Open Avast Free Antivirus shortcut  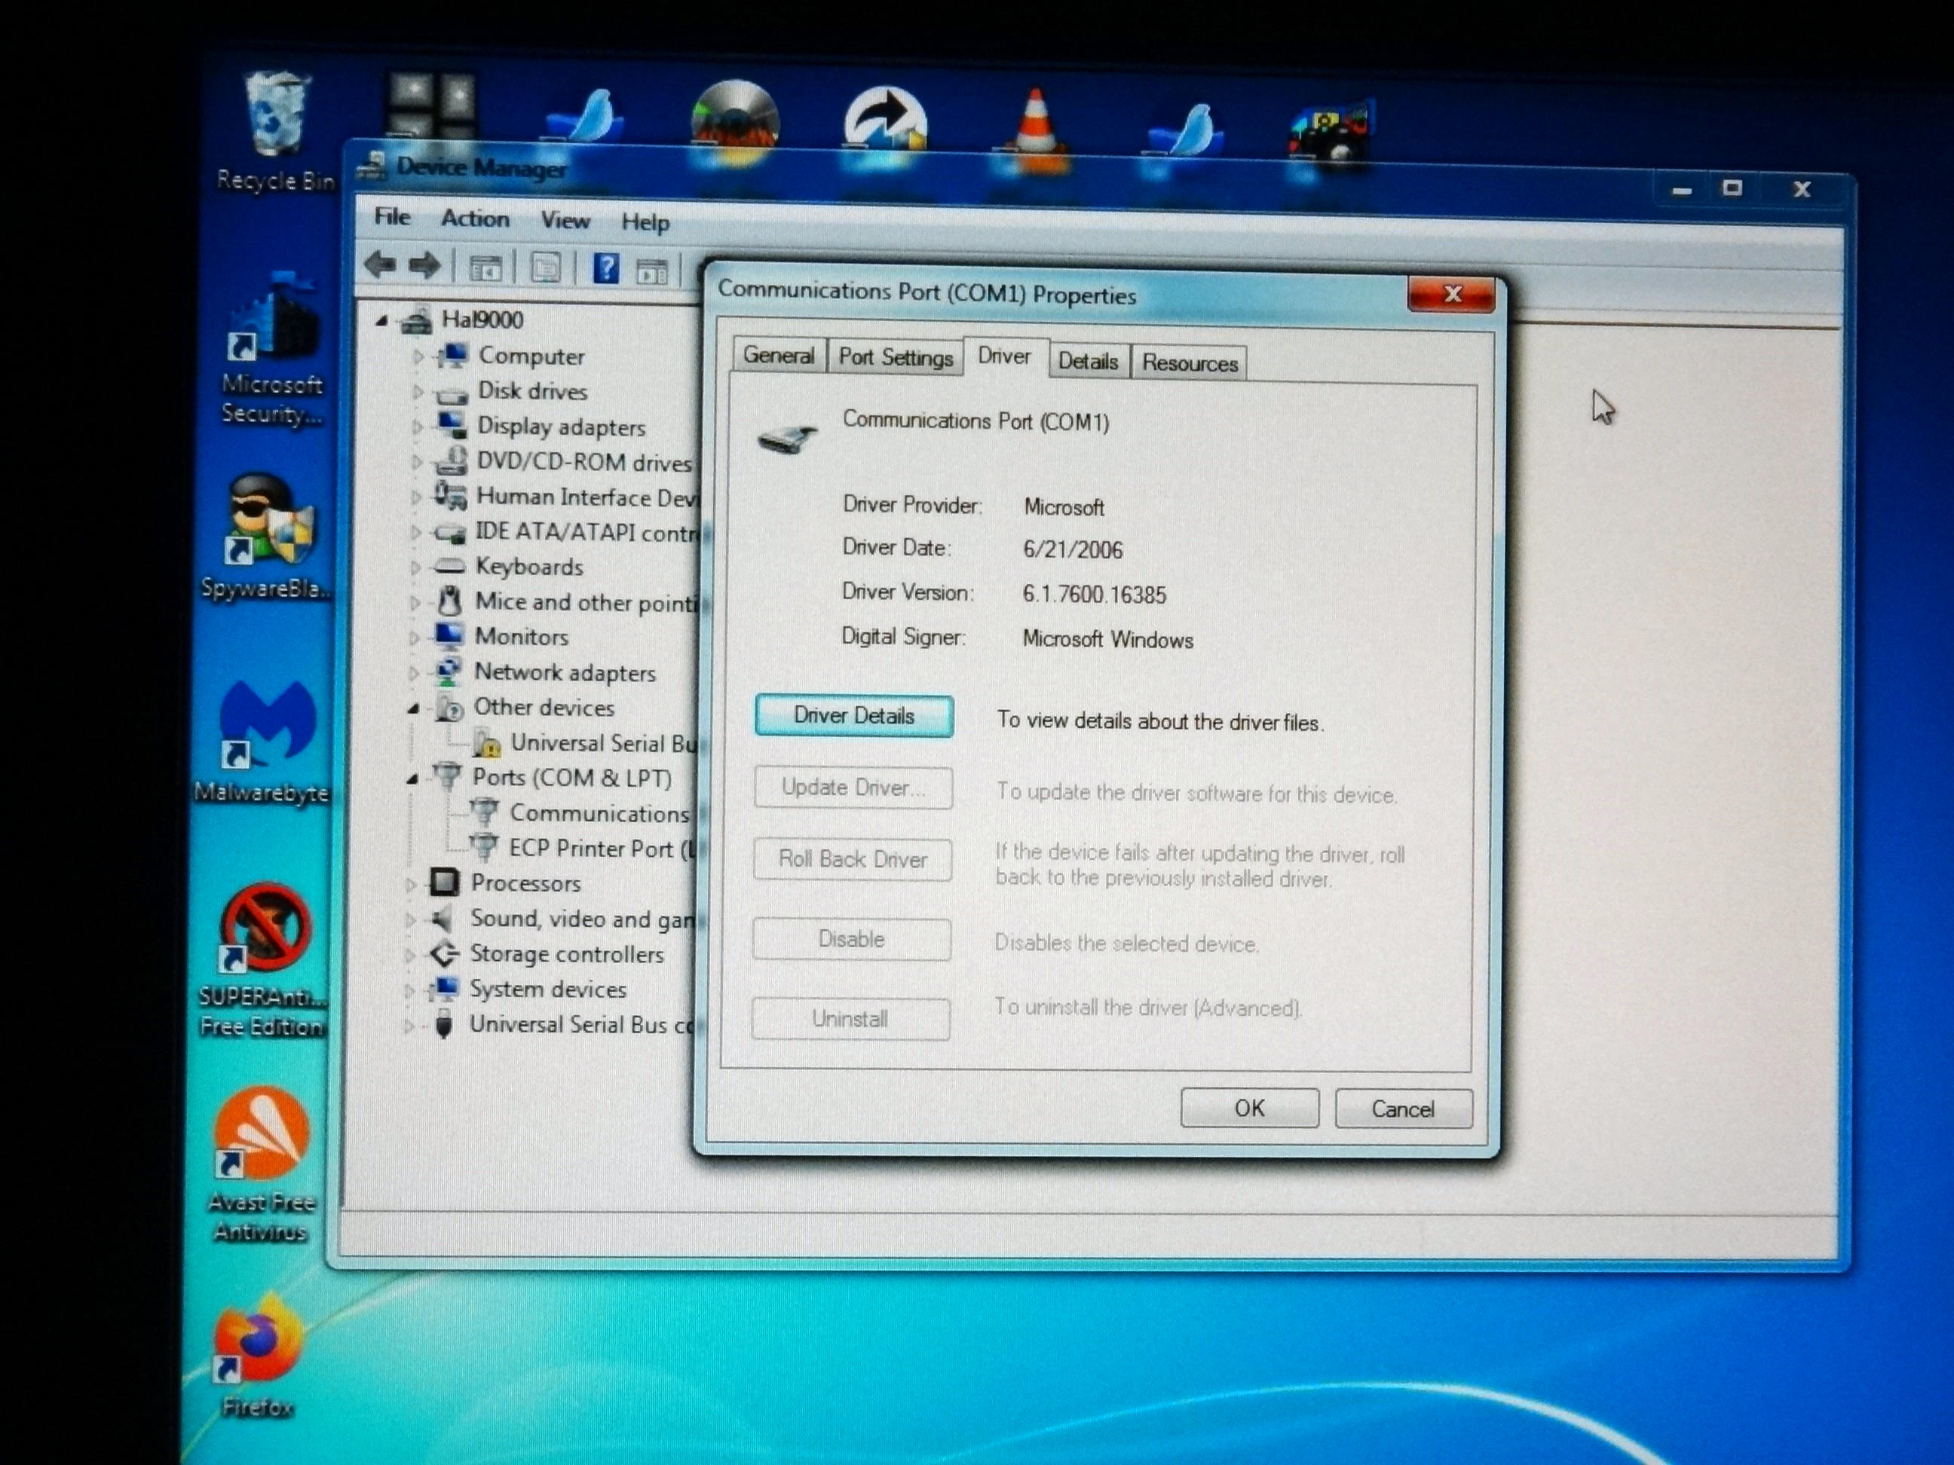click(262, 1165)
